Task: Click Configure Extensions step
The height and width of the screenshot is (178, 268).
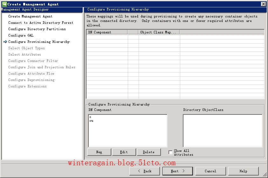Action: click(27, 86)
